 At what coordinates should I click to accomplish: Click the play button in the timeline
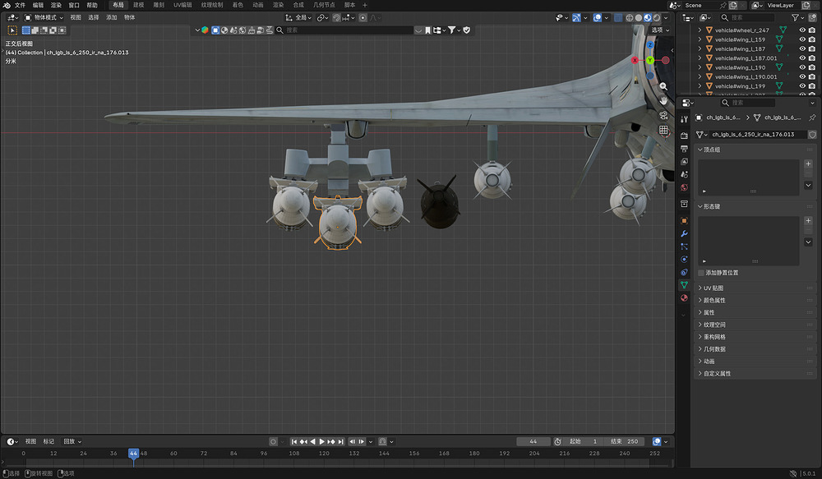click(x=322, y=441)
